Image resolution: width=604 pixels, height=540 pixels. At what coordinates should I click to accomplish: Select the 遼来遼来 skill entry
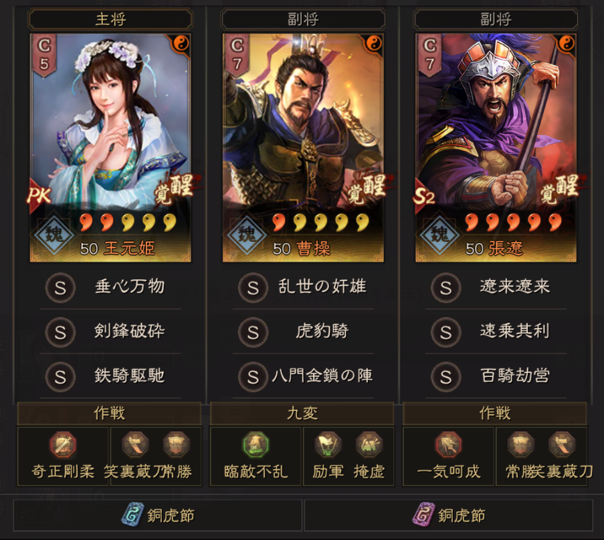[496, 287]
